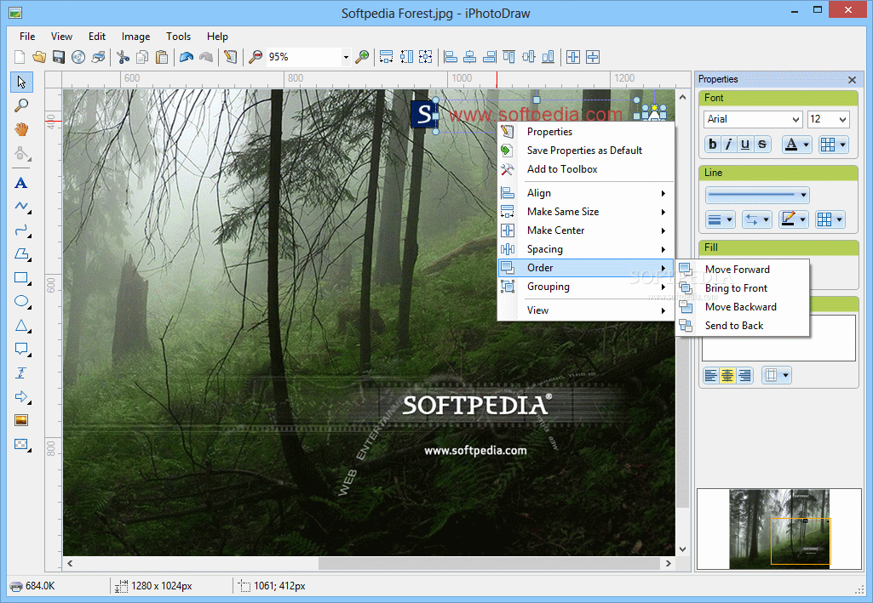Toggle Italic in Font panel
873x603 pixels.
(728, 145)
